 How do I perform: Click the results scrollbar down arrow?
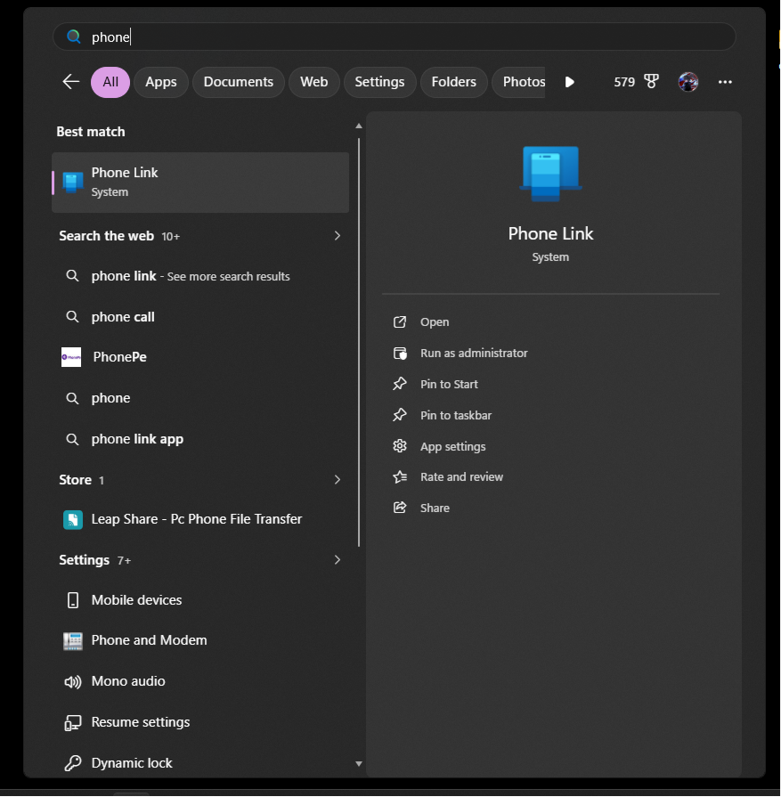[359, 763]
